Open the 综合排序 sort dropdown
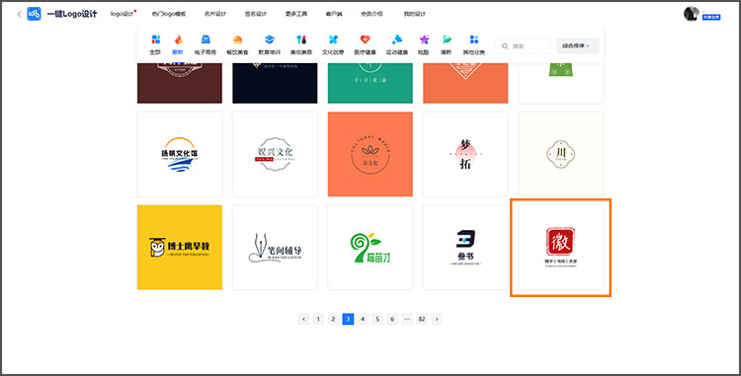The image size is (741, 376). tap(578, 45)
